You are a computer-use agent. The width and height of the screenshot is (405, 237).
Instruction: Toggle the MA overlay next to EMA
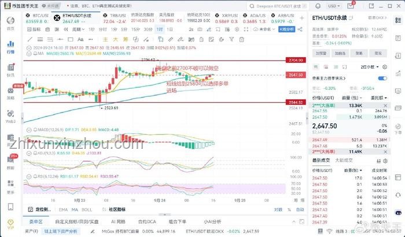point(75,209)
